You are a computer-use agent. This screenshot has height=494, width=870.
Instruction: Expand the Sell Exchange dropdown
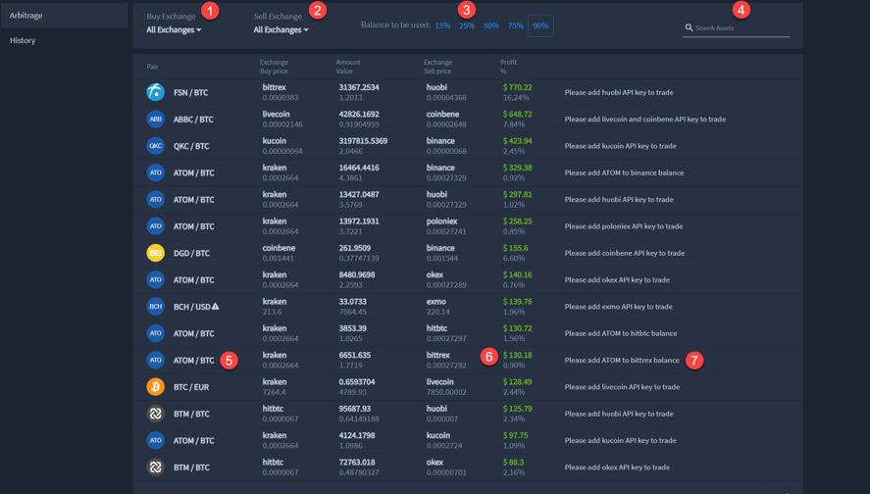tap(281, 30)
